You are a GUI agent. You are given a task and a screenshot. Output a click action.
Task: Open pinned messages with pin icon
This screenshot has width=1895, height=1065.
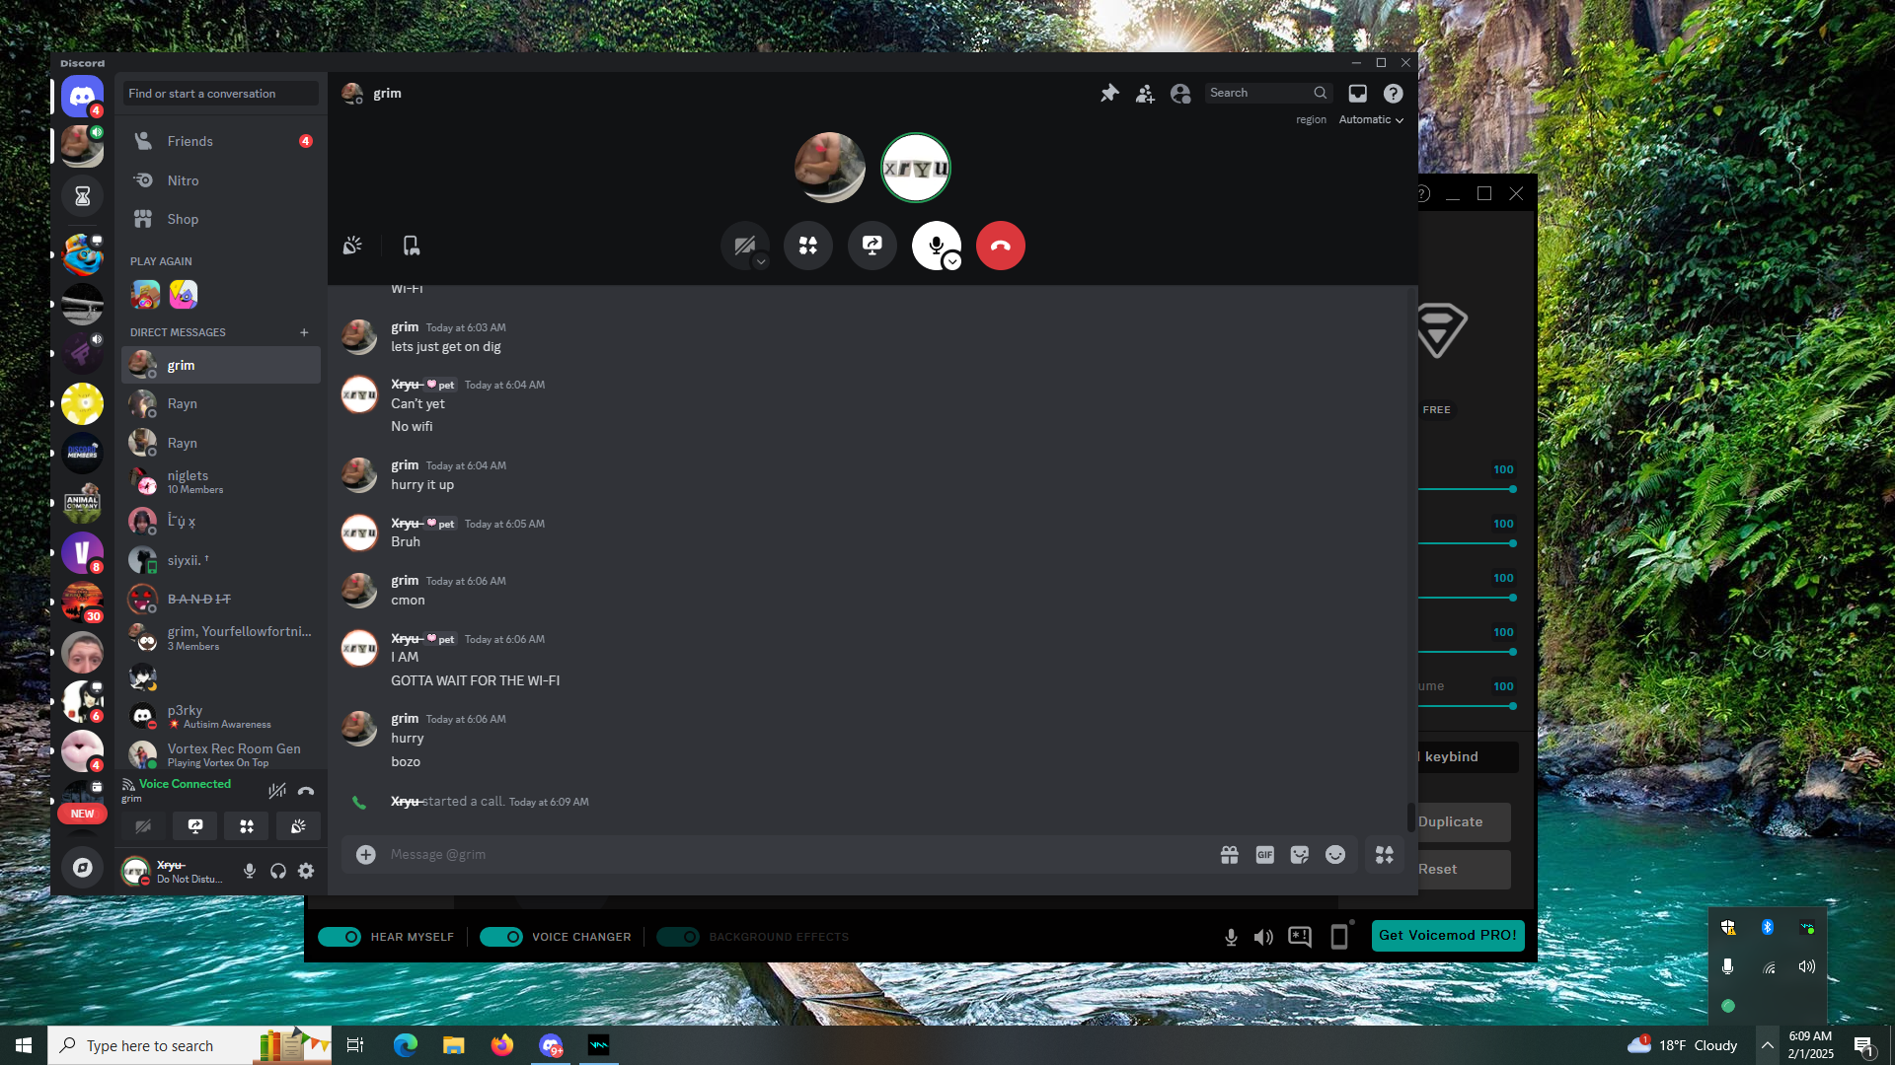coord(1109,93)
